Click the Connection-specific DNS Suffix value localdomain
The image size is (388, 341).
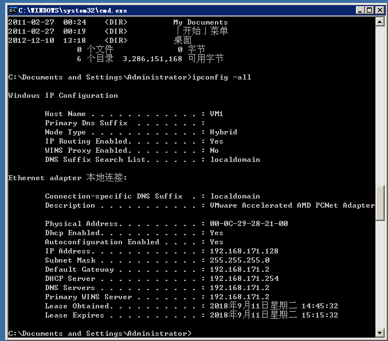(x=235, y=196)
